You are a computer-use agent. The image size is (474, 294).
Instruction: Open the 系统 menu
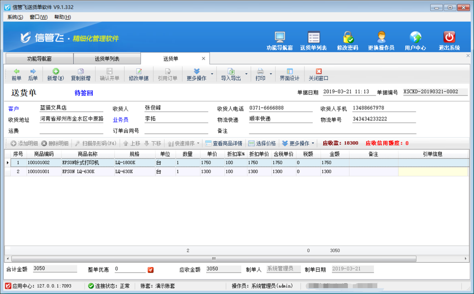click(15, 17)
